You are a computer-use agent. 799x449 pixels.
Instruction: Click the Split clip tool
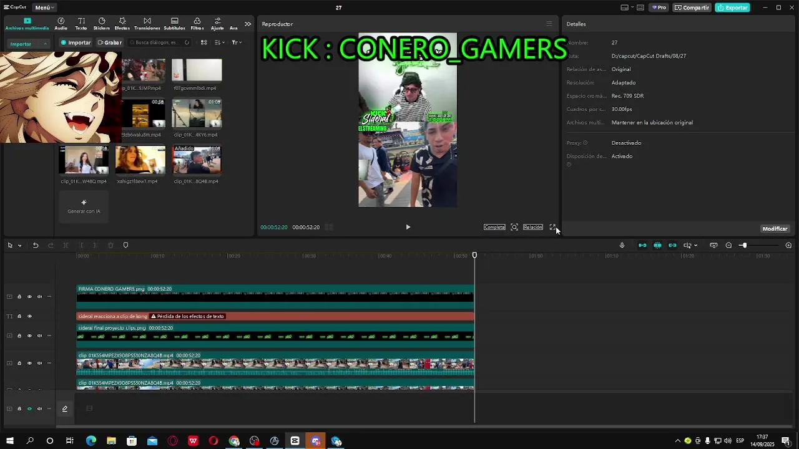(66, 245)
